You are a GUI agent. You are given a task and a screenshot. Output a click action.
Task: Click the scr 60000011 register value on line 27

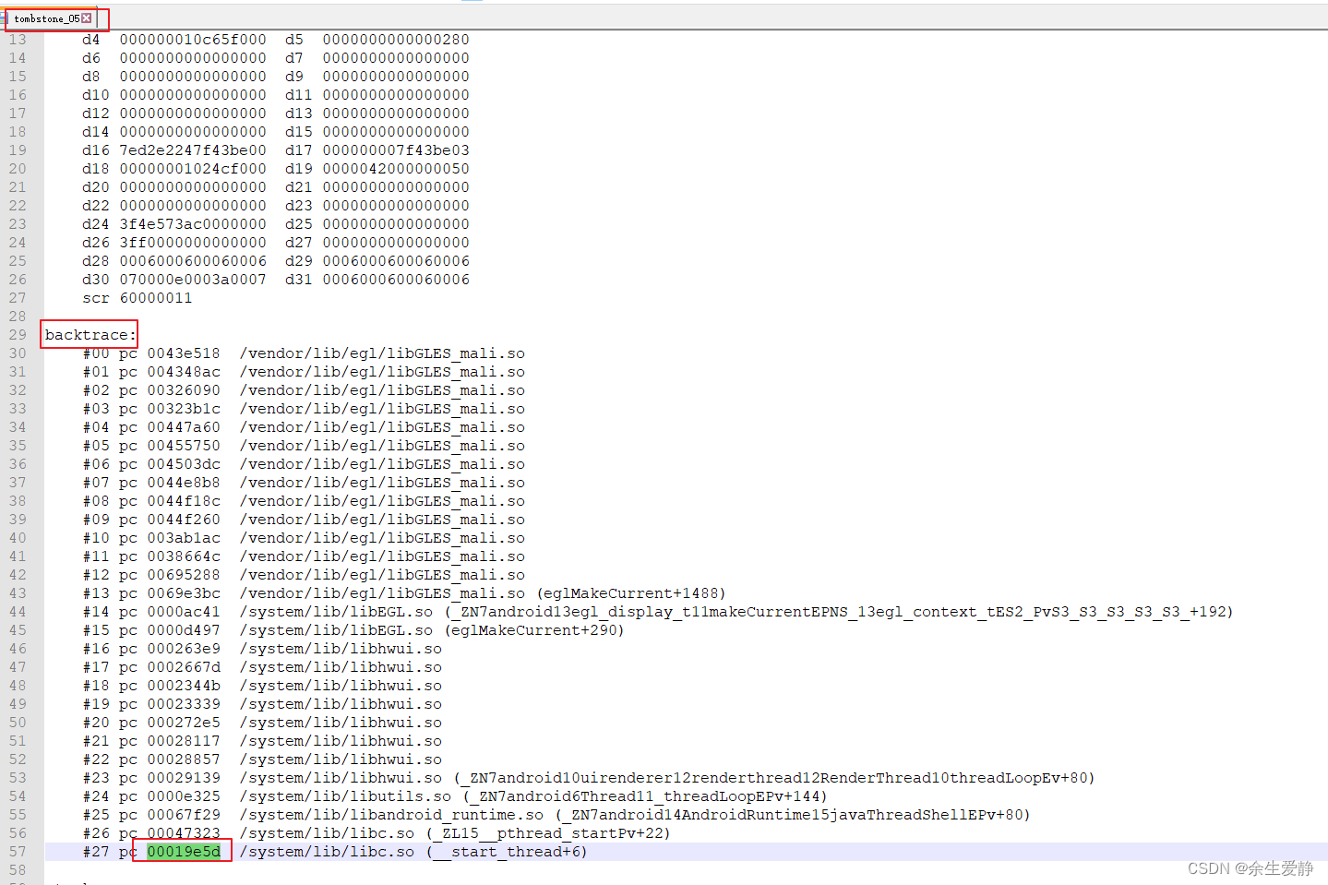[136, 297]
